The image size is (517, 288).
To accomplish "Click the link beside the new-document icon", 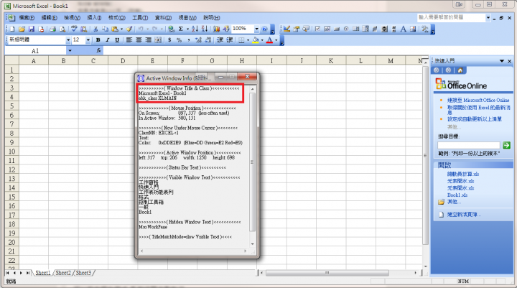I will 464,215.
